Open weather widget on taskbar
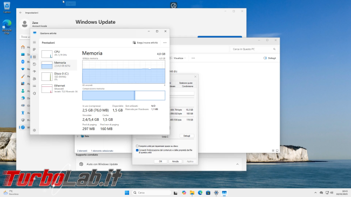Image resolution: width=351 pixels, height=197 pixels. pos(11,193)
